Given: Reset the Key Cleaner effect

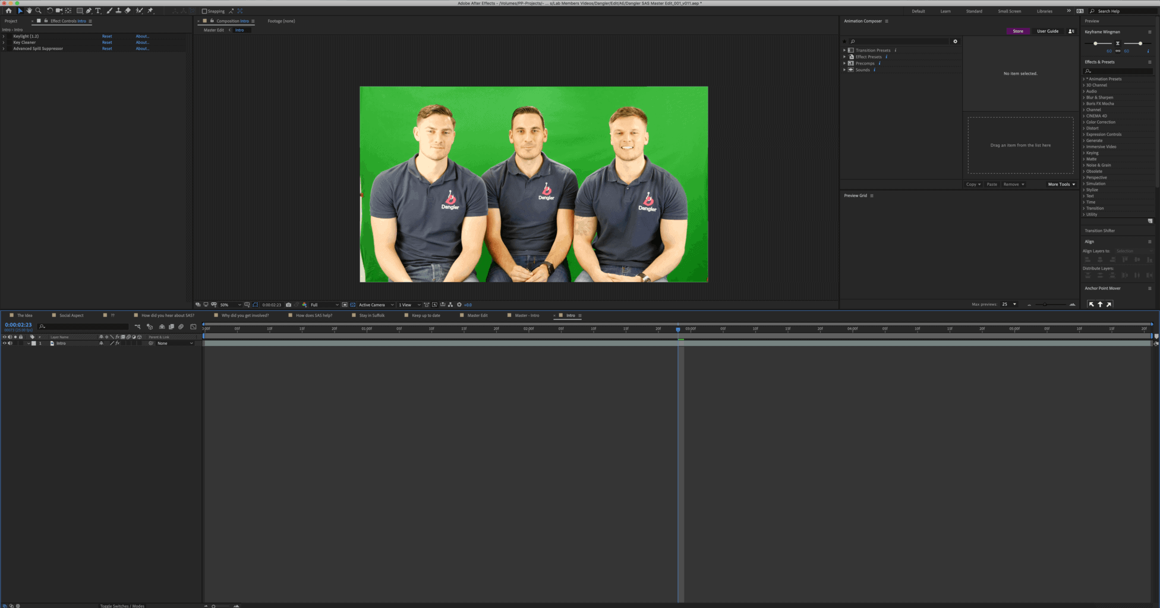Looking at the screenshot, I should pos(107,43).
